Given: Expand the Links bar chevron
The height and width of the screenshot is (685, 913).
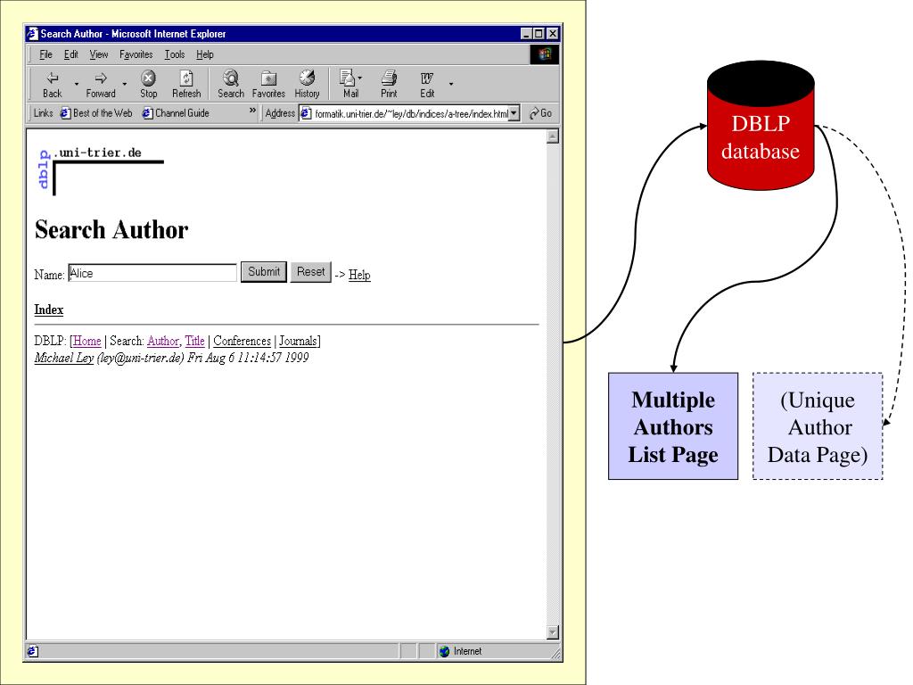Looking at the screenshot, I should pos(252,110).
